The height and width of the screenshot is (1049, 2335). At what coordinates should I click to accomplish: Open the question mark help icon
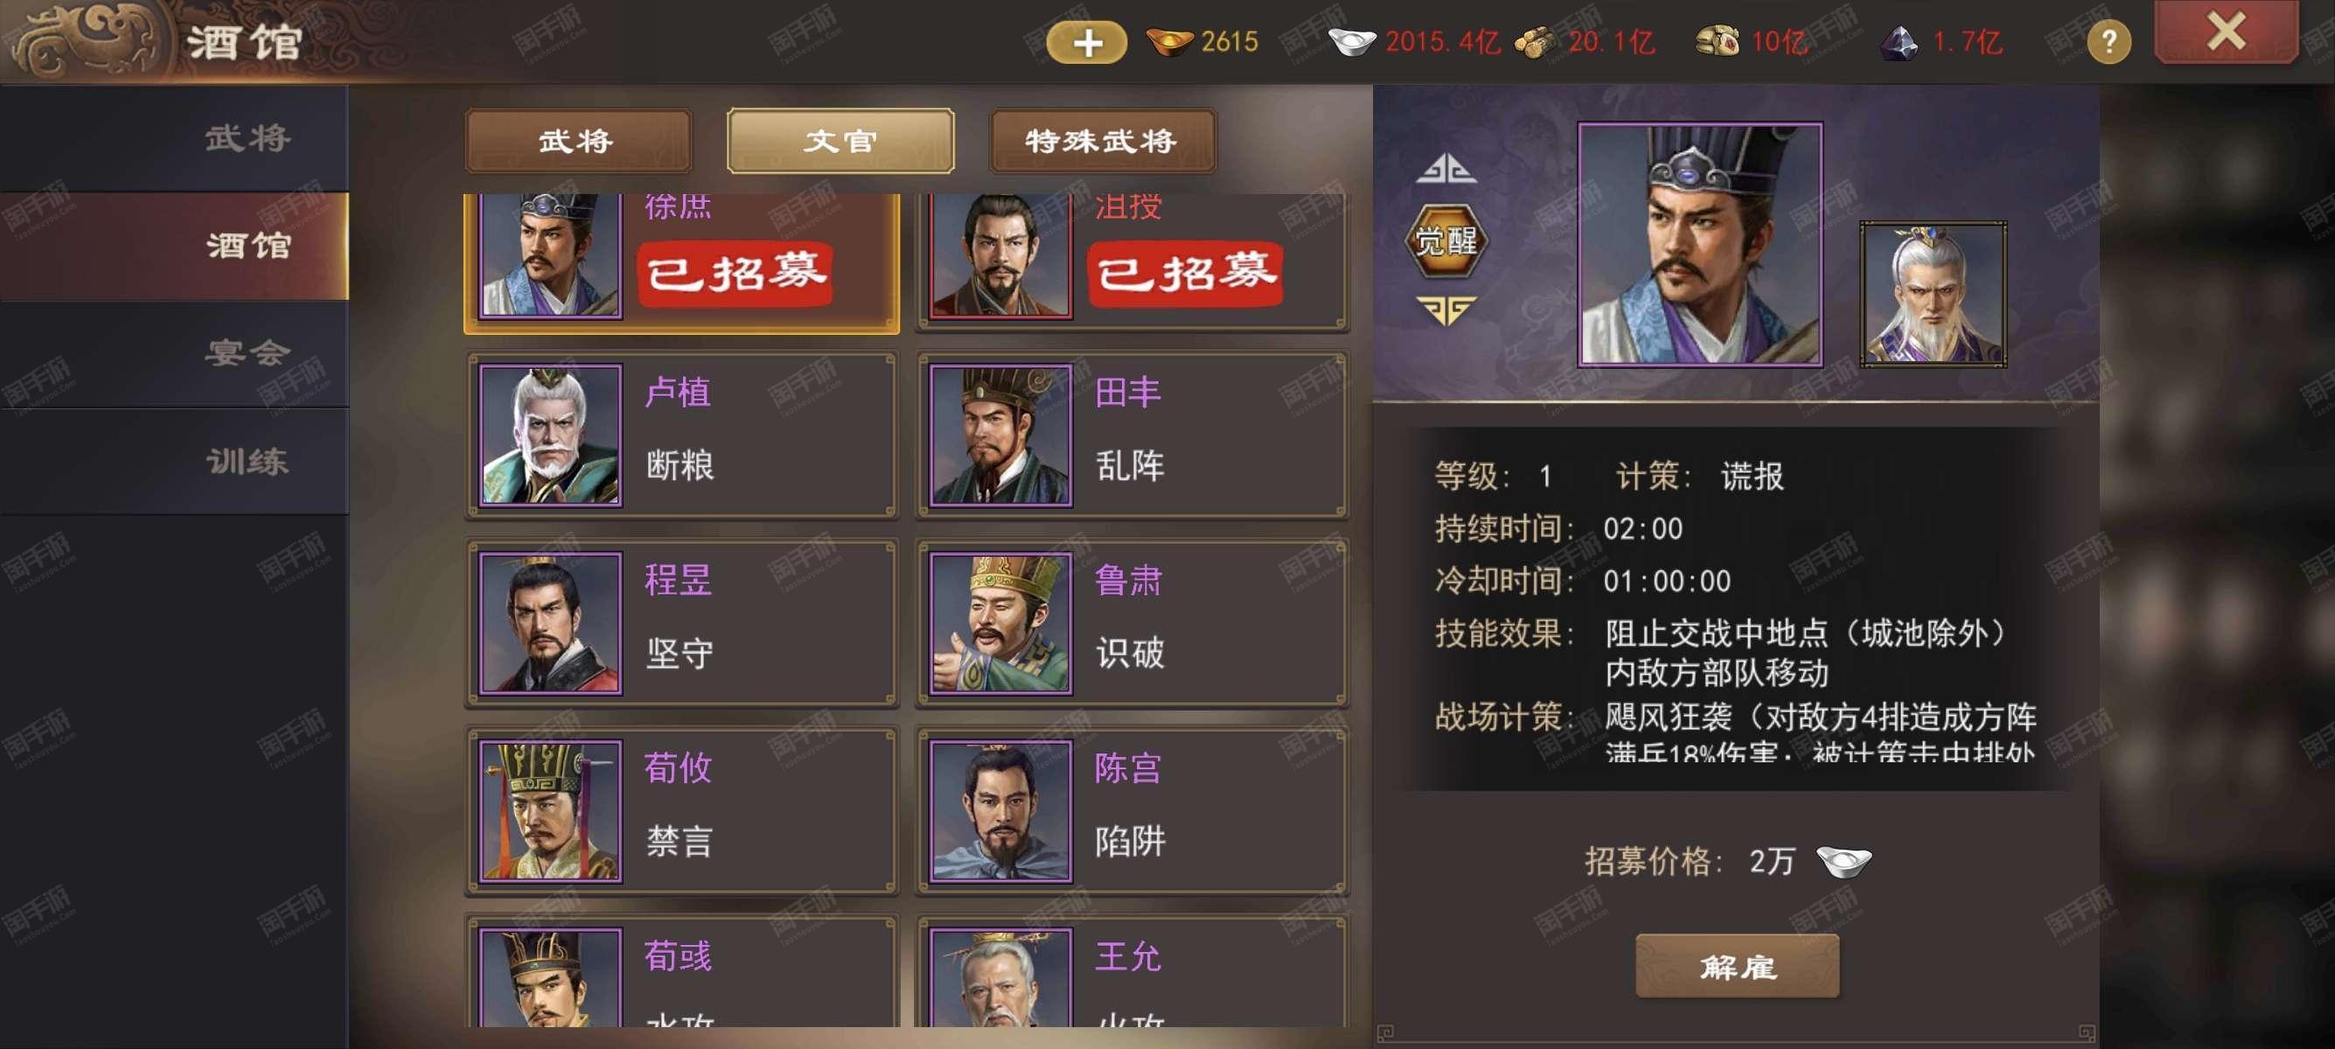2108,42
